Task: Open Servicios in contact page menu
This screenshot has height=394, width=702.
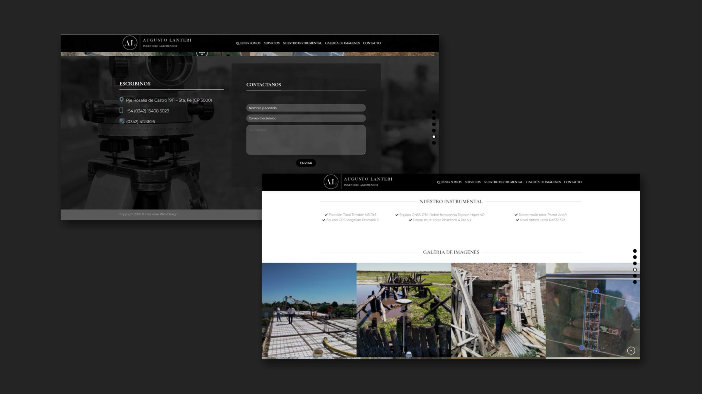Action: [271, 43]
